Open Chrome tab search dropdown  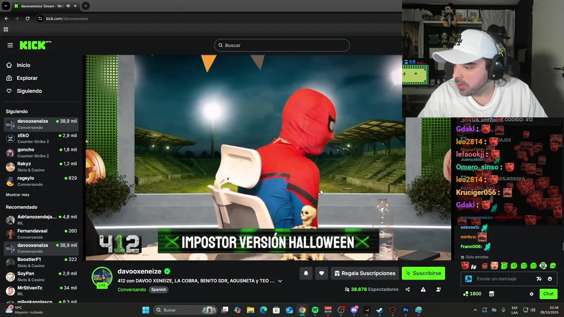pyautogui.click(x=6, y=6)
